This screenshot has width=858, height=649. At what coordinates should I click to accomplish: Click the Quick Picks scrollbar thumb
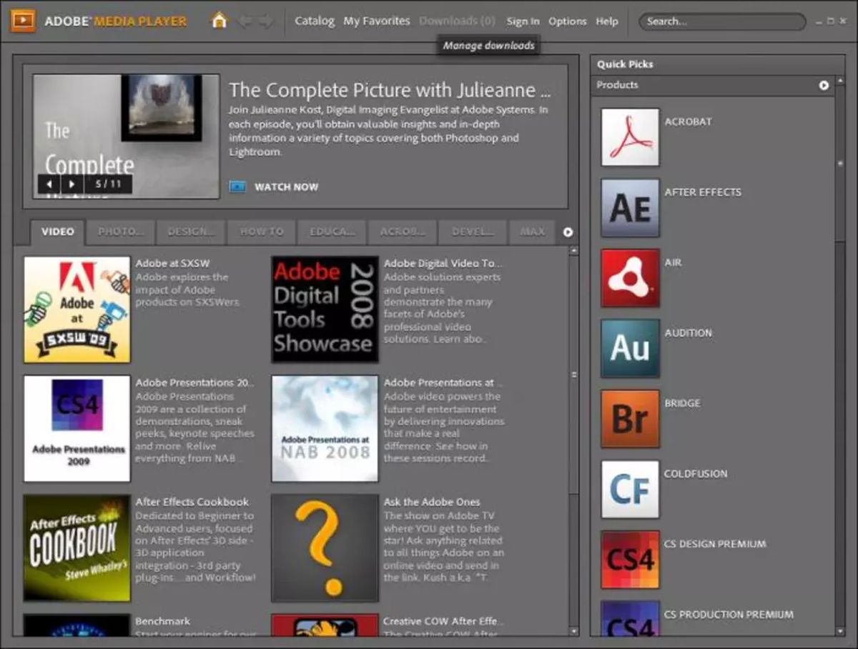pos(841,164)
